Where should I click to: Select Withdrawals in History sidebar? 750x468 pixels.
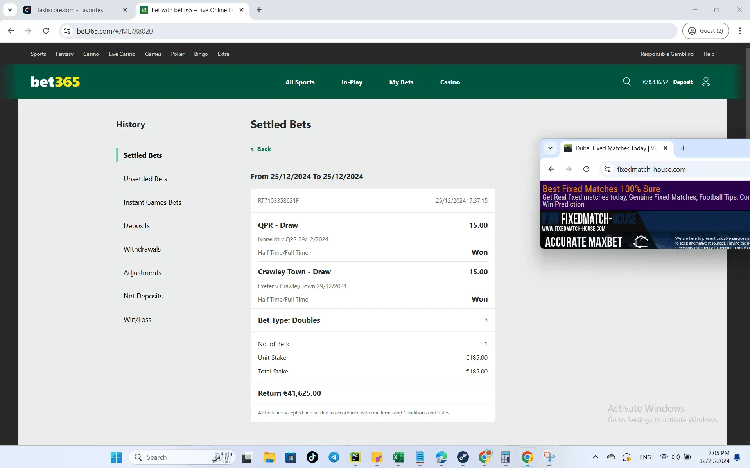click(x=142, y=249)
